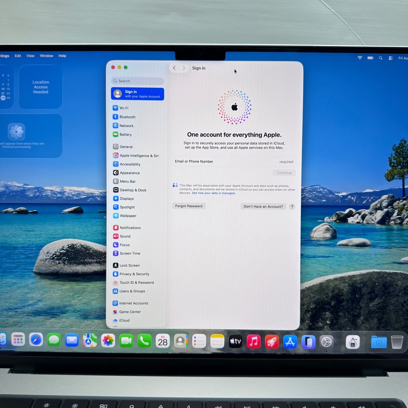Open the Help menu
408x408 pixels.
tap(62, 56)
